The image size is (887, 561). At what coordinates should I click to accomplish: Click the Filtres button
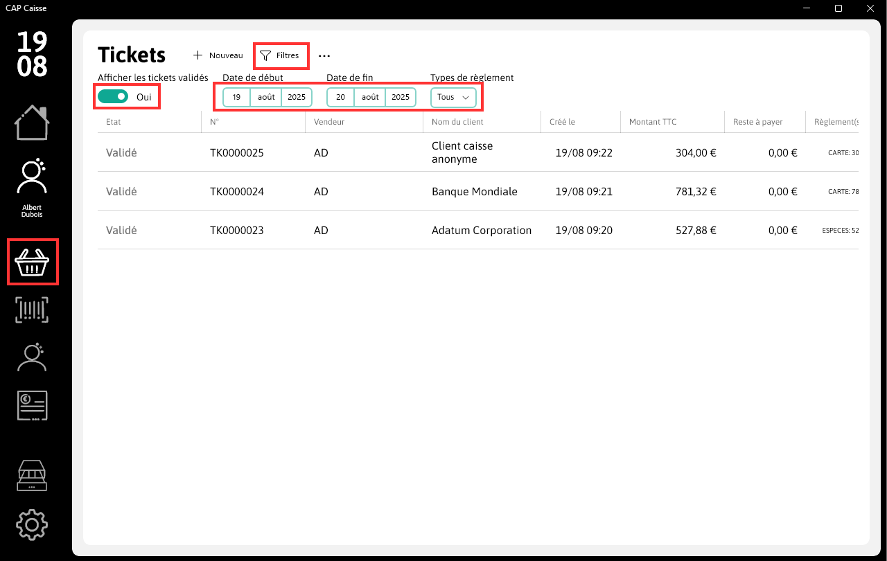click(280, 55)
